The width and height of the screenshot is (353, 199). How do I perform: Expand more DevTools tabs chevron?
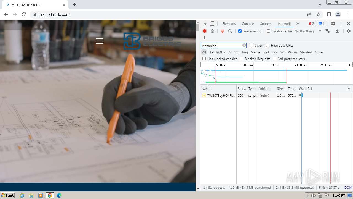tap(298, 24)
